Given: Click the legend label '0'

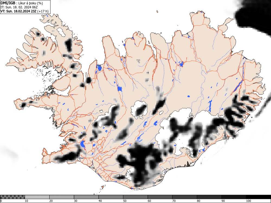Looking at the screenshot, I should [1, 201].
